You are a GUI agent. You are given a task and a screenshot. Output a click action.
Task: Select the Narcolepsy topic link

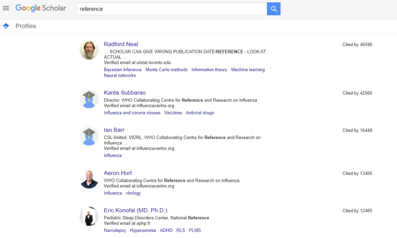pyautogui.click(x=115, y=230)
